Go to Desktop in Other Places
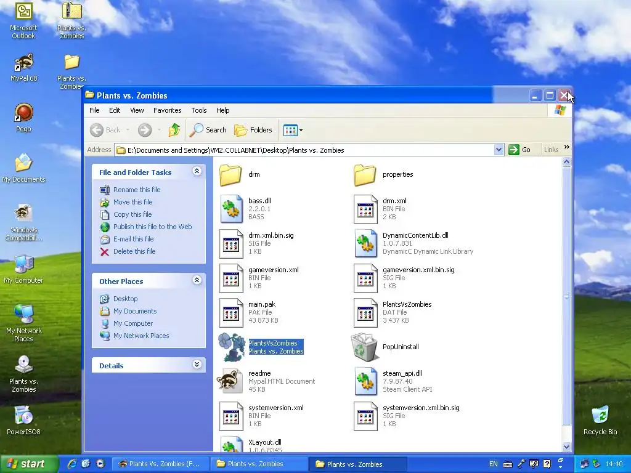 pyautogui.click(x=126, y=299)
